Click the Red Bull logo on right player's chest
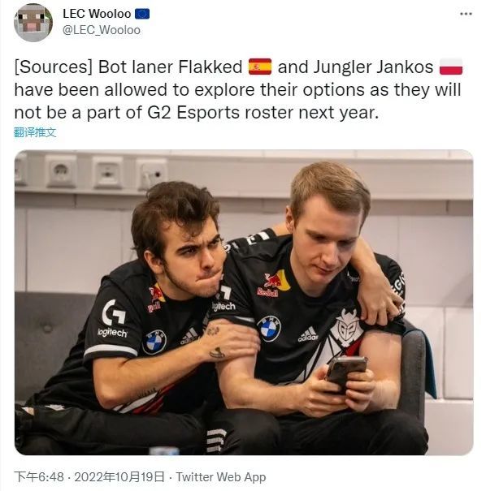Screen dimensions: 486x491 (273, 284)
